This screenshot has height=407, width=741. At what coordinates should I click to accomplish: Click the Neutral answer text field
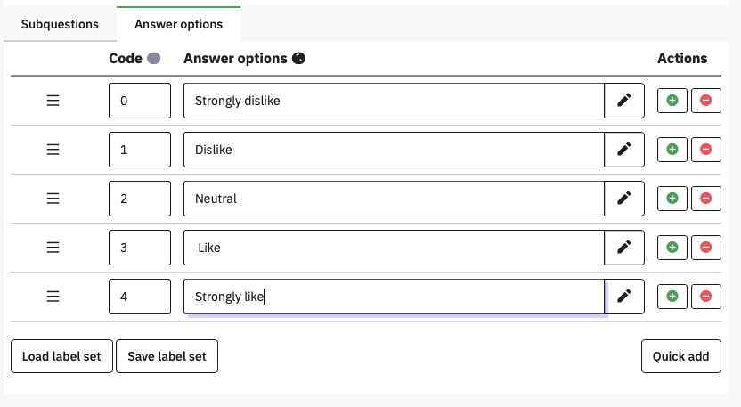394,199
